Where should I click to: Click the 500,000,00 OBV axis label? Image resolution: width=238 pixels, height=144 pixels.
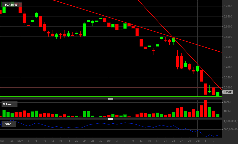(x=231, y=129)
